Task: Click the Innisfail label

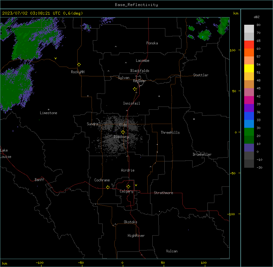Action: (x=131, y=103)
